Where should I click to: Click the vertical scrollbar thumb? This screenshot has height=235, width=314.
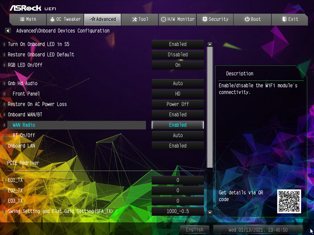point(210,107)
